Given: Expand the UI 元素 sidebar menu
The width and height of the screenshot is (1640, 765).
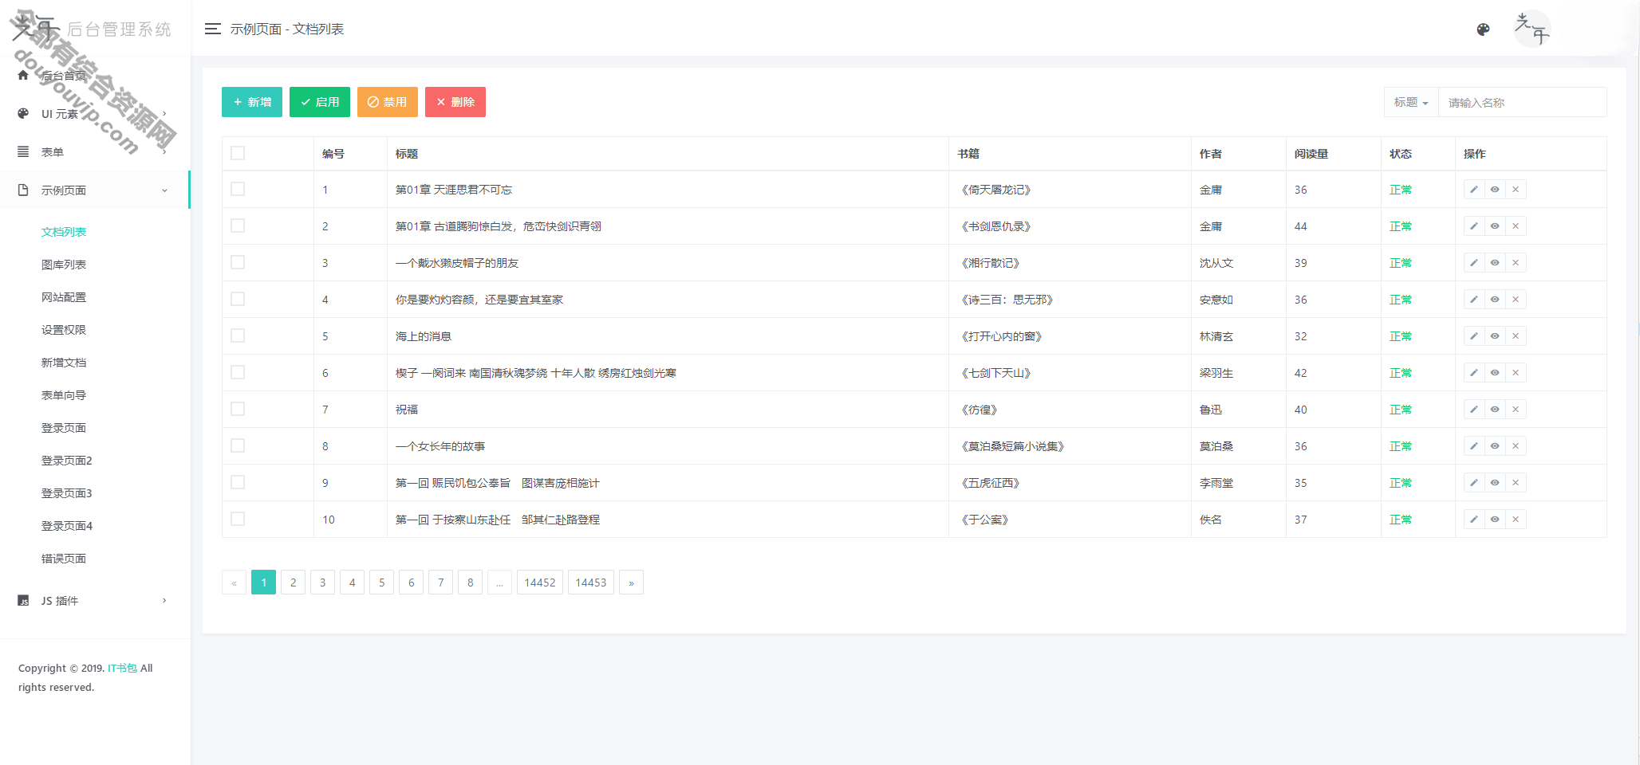Looking at the screenshot, I should [x=95, y=114].
